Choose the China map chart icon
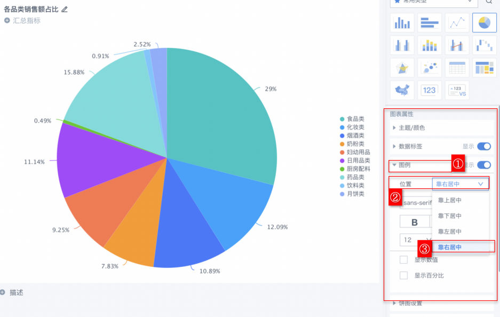Image resolution: width=500 pixels, height=317 pixels. click(x=402, y=90)
